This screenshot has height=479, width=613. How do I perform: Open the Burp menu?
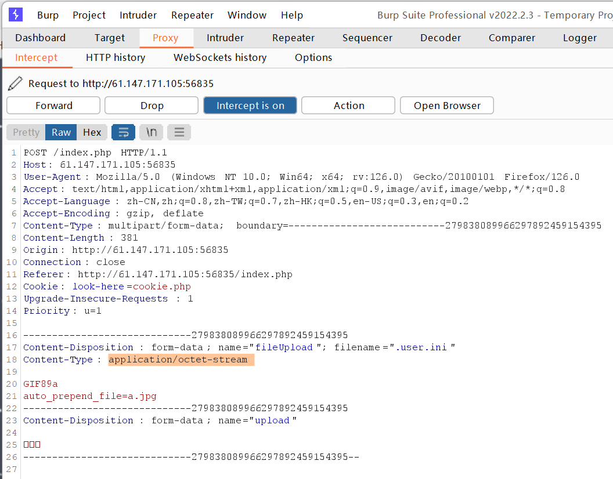48,15
